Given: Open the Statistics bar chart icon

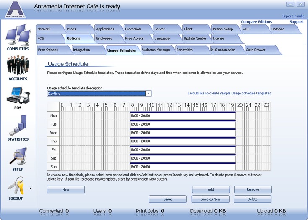Looking at the screenshot, I should tap(18, 126).
